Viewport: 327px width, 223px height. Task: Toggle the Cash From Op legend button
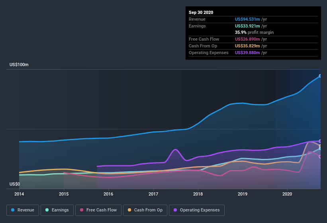[x=145, y=210]
